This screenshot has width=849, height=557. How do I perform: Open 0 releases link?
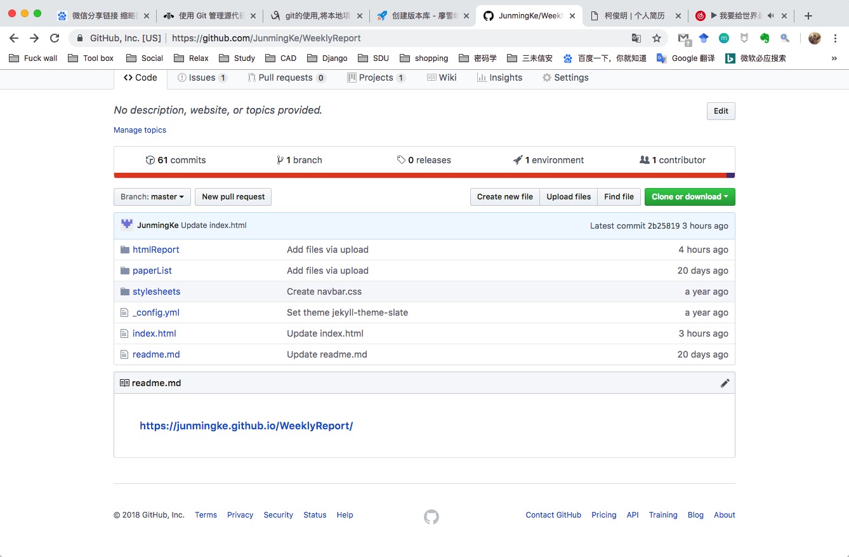(x=424, y=160)
